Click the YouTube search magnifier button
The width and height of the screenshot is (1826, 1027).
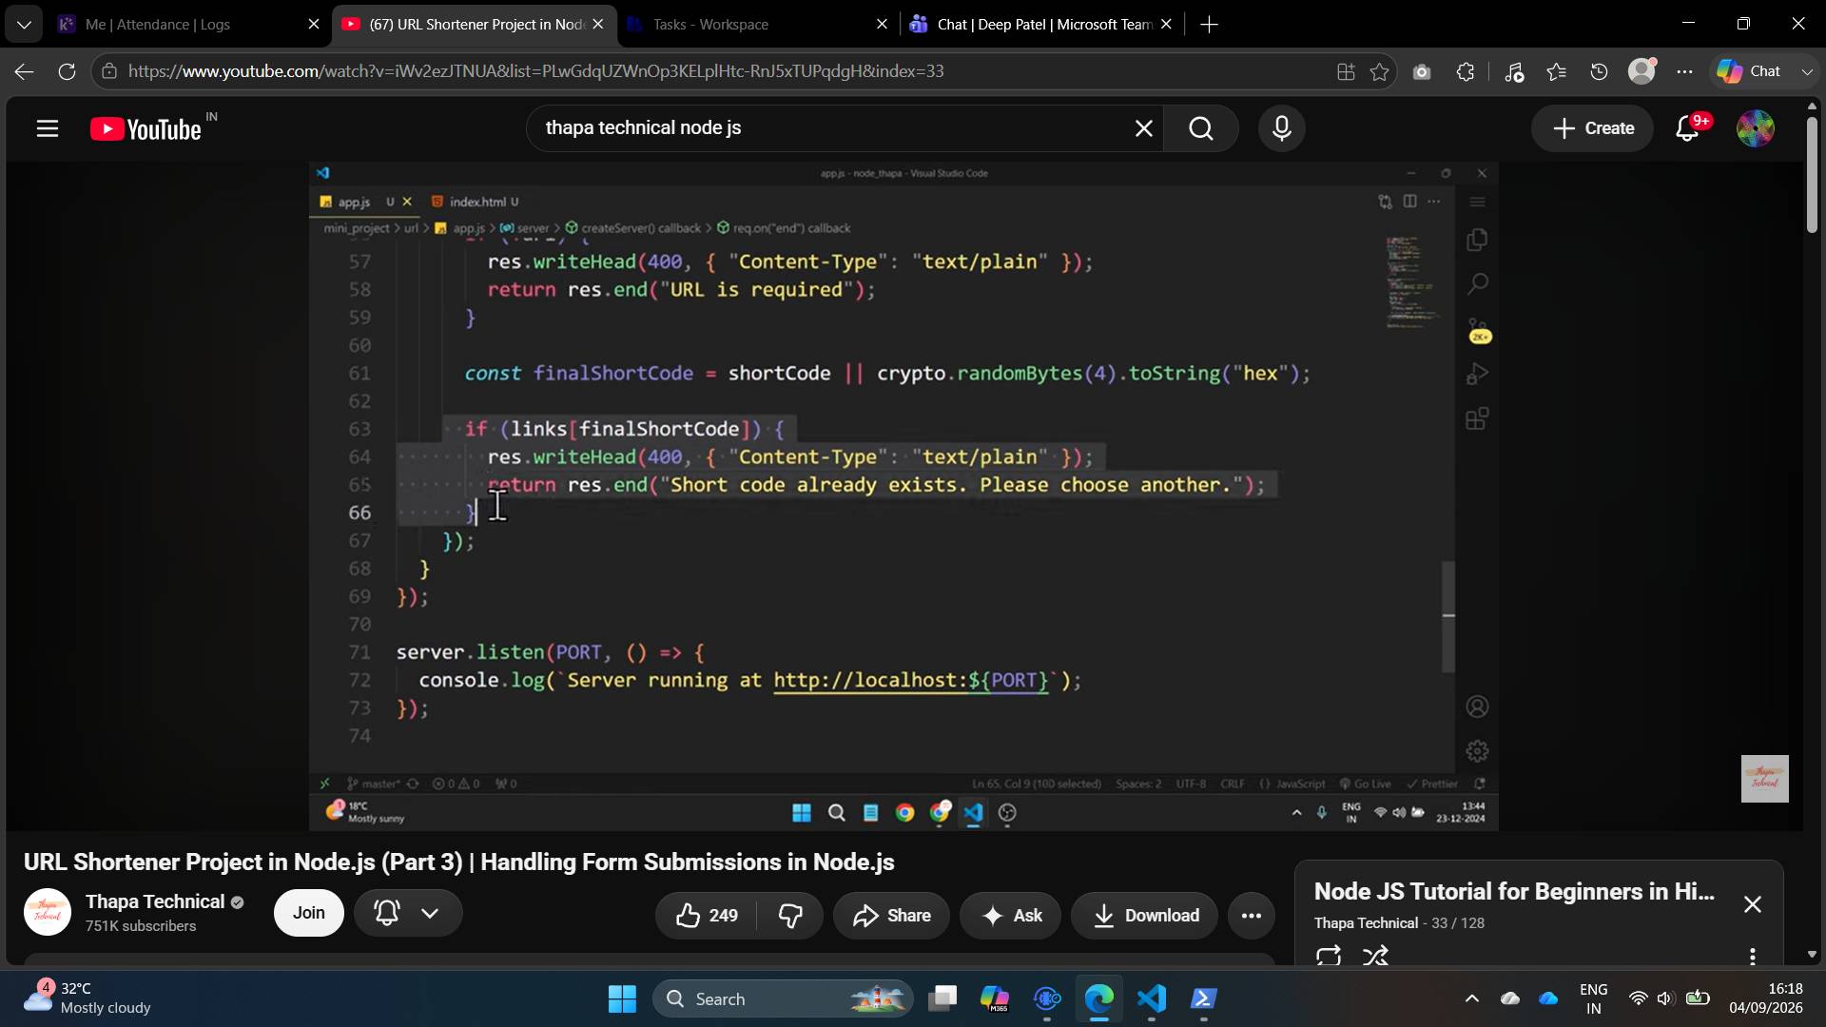1201,128
